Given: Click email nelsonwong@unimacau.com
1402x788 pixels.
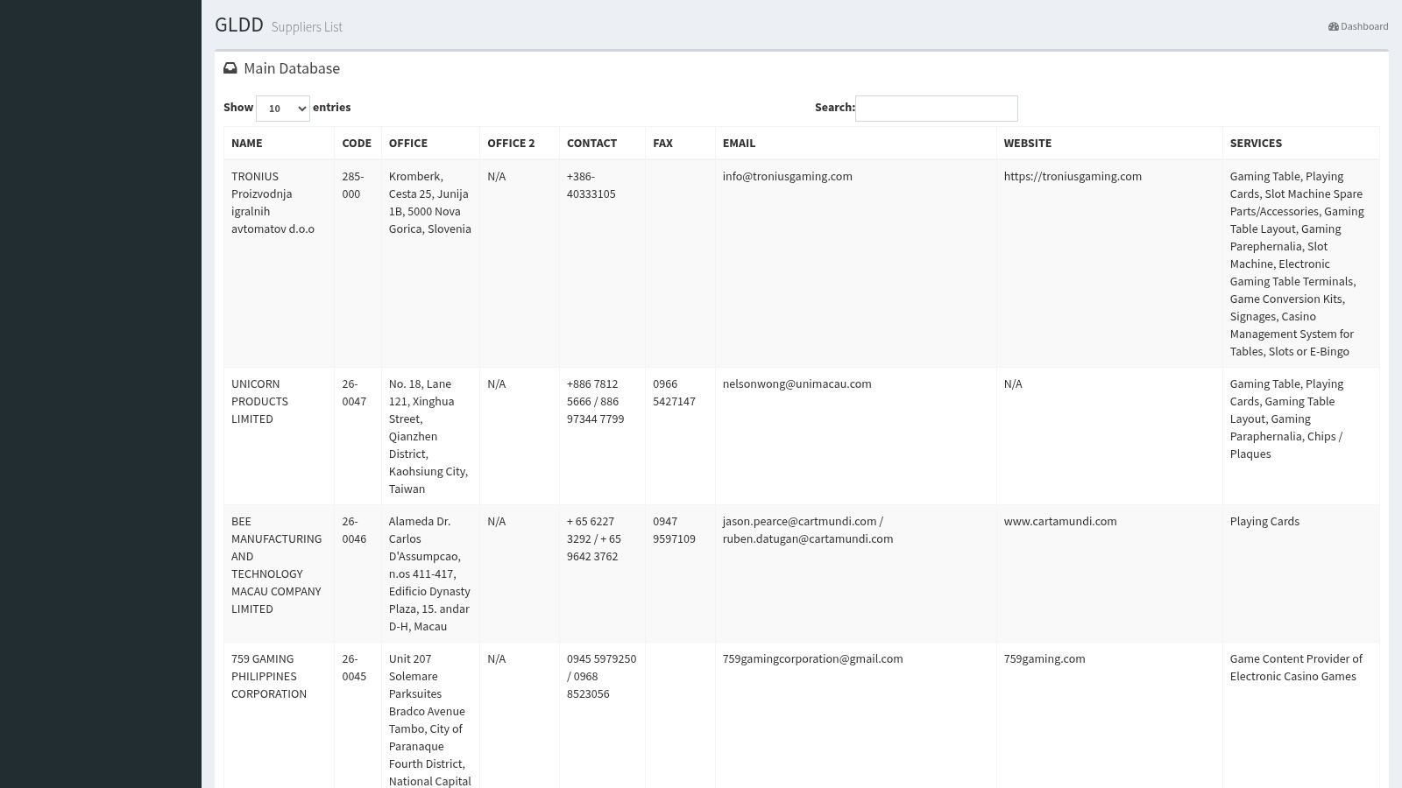Looking at the screenshot, I should 797,384.
